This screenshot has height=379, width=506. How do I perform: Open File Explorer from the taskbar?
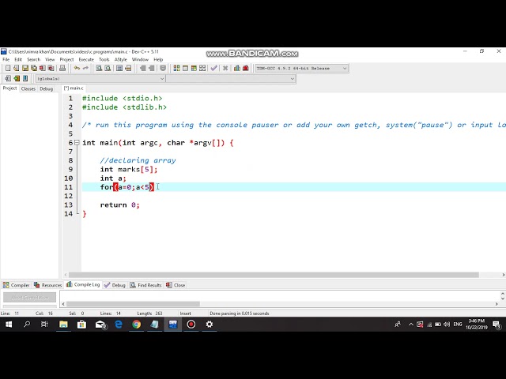(63, 325)
